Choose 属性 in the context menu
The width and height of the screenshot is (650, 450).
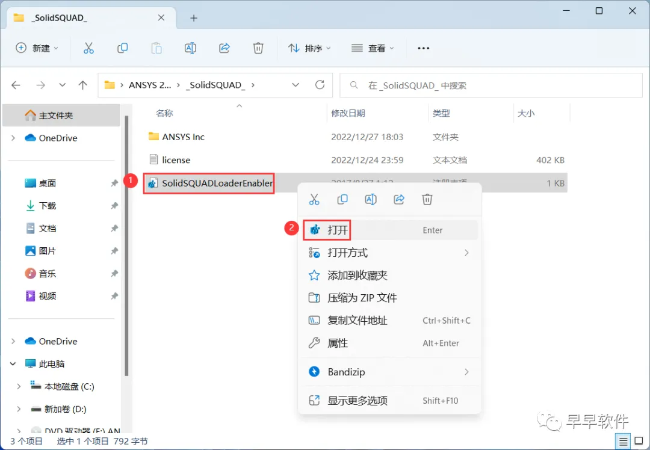point(389,343)
